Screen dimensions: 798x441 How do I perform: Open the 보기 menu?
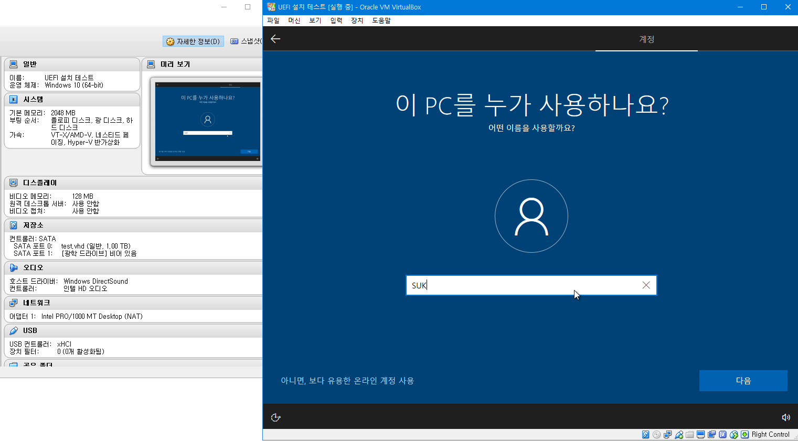[315, 20]
